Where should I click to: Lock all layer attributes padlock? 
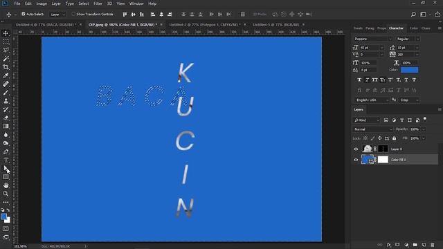(x=394, y=138)
